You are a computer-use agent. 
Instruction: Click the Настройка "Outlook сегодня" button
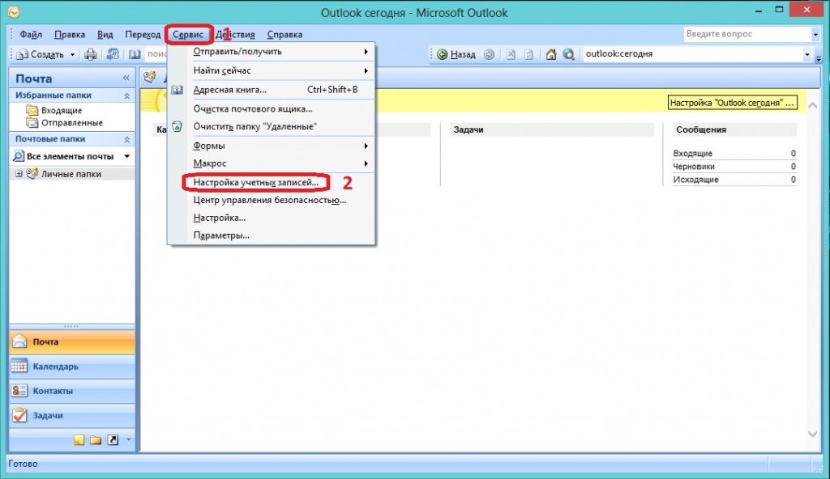click(733, 103)
